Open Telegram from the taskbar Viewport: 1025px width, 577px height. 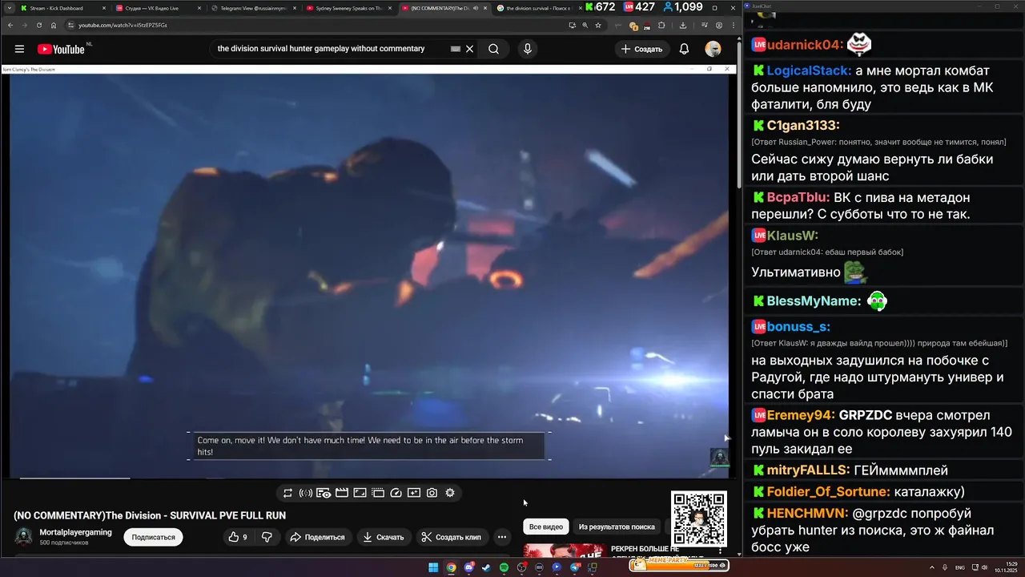tap(574, 567)
